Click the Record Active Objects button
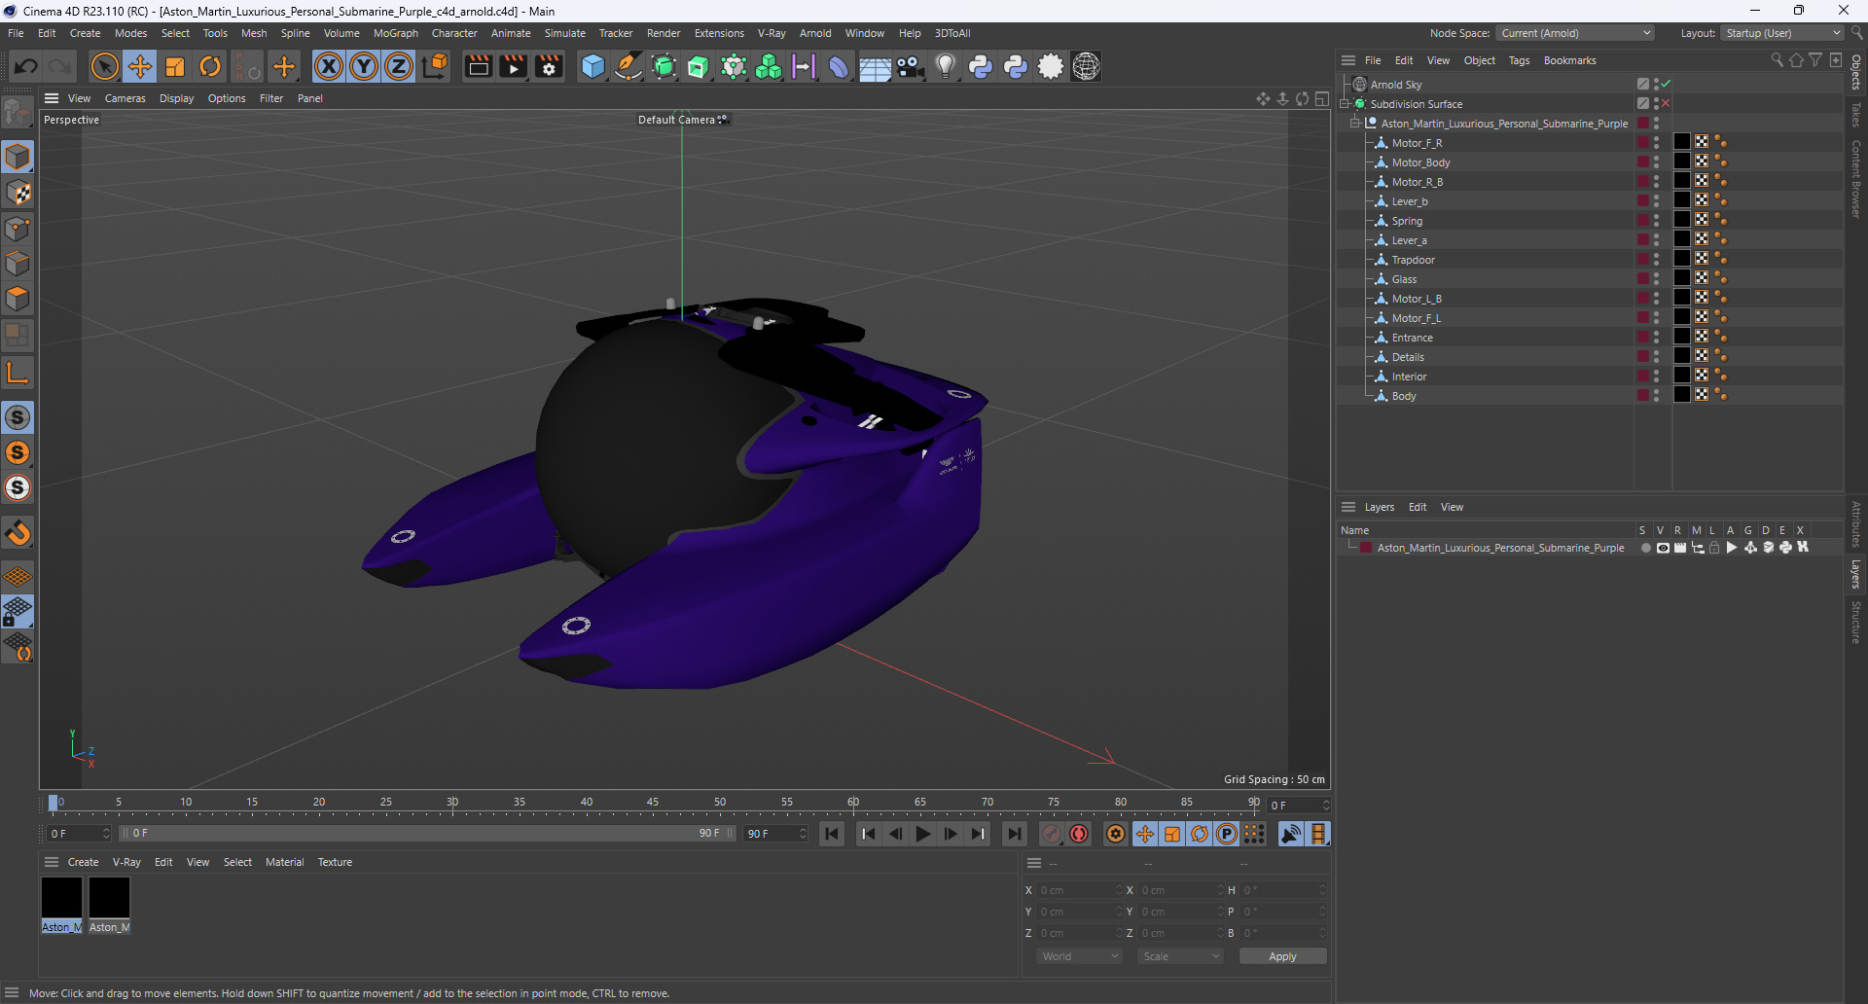This screenshot has height=1004, width=1868. (x=1052, y=834)
